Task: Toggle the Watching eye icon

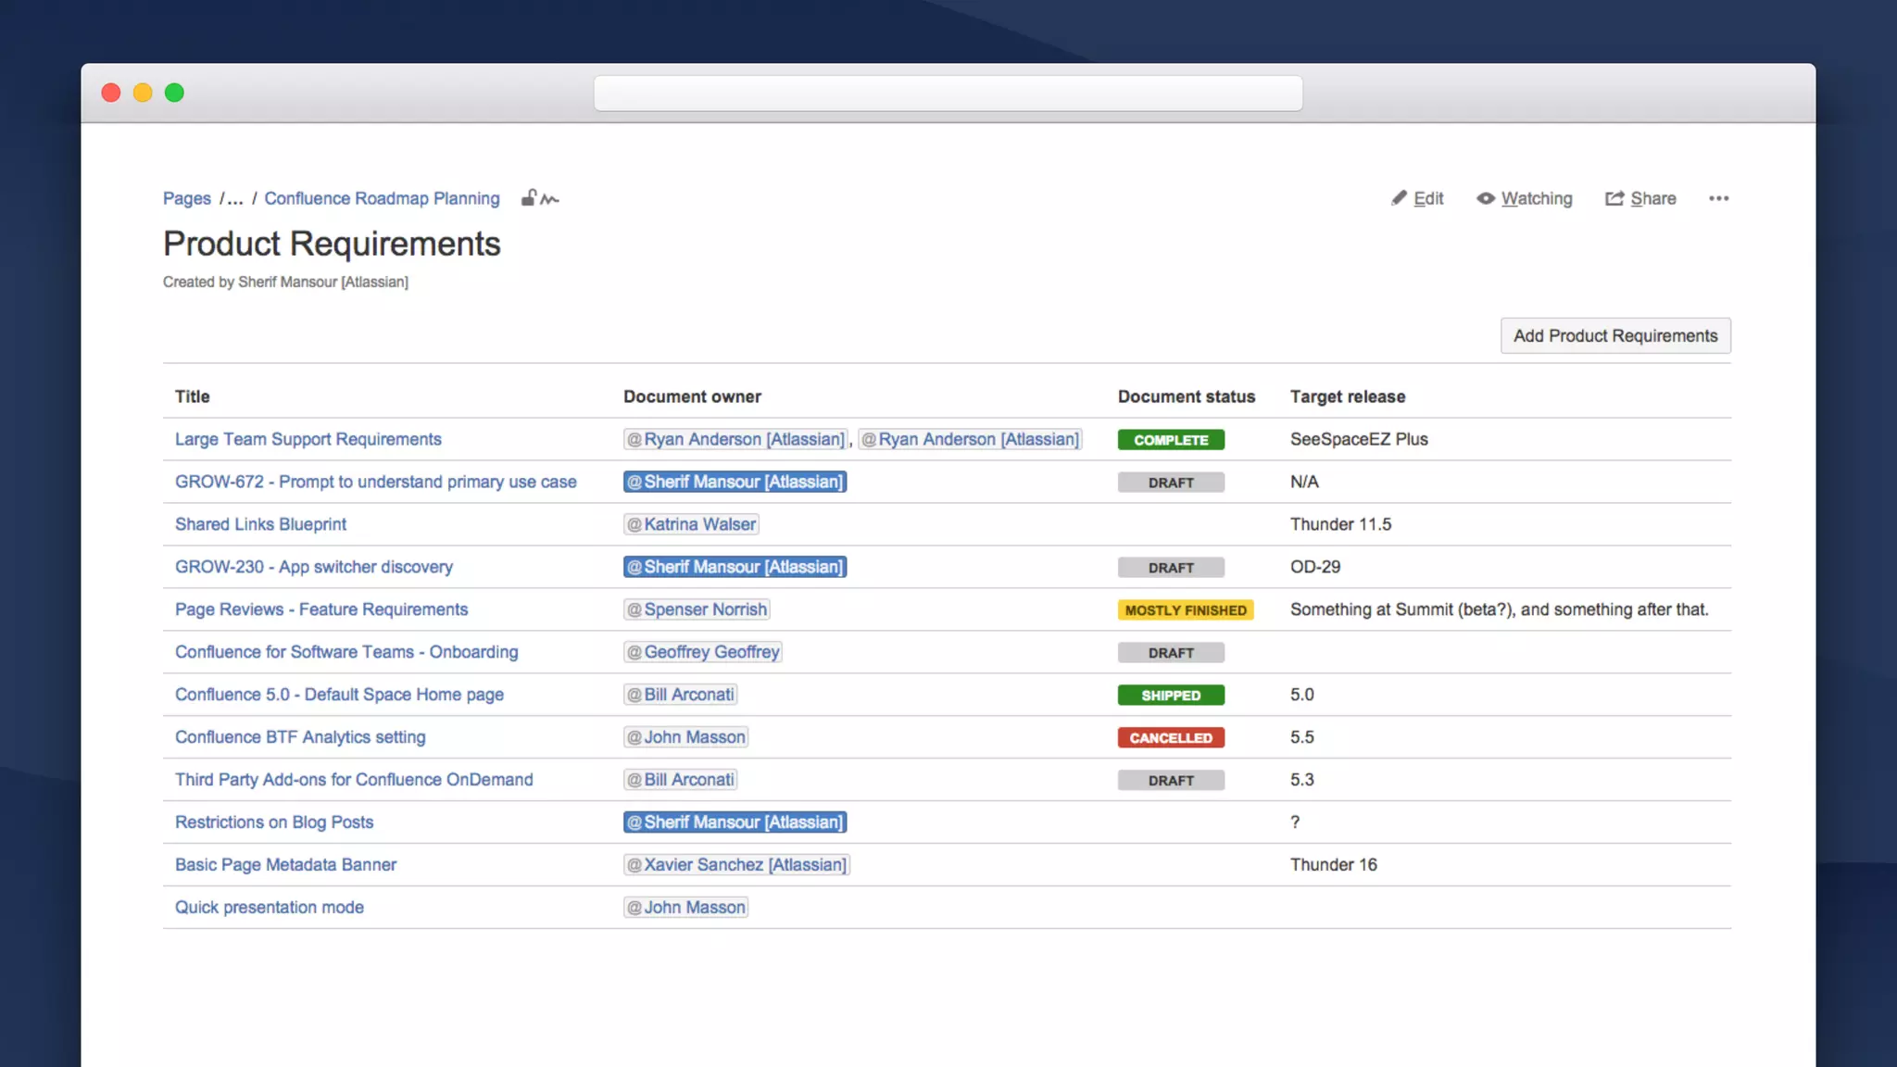Action: coord(1486,198)
